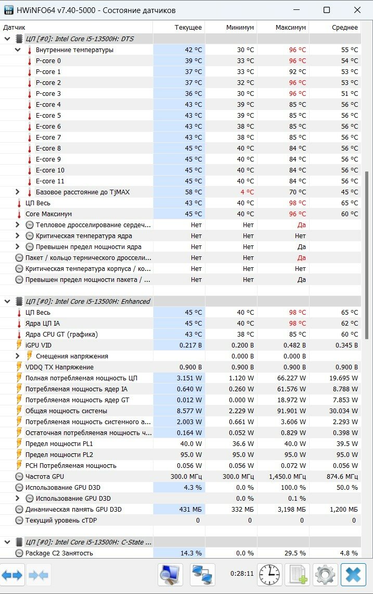This screenshot has width=373, height=594.
Task: Click the red Да value for Пакет / кольцо row
Action: tap(302, 258)
